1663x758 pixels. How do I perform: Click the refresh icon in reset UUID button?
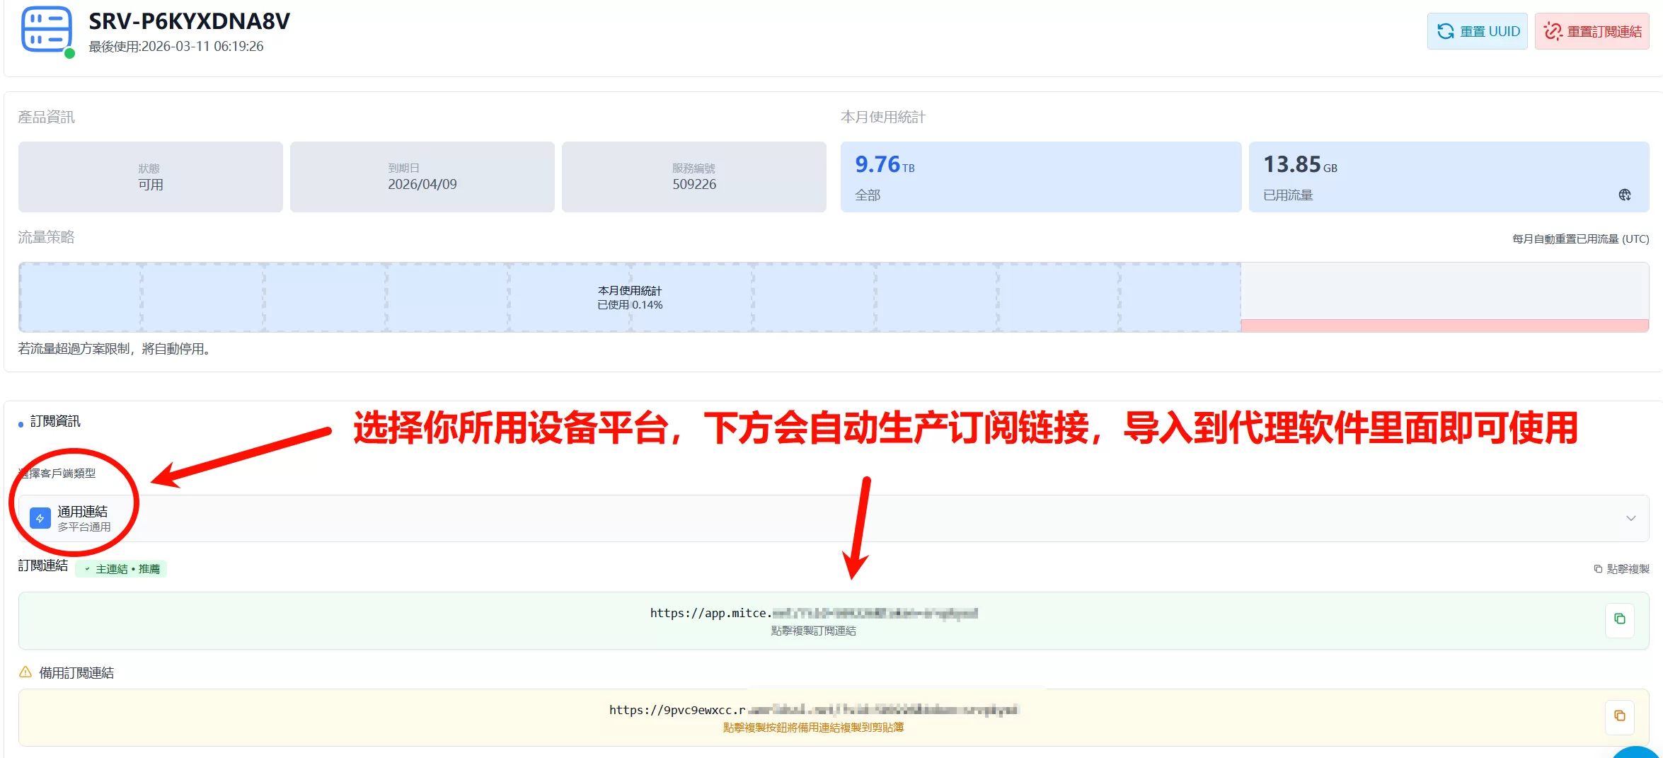[1445, 31]
